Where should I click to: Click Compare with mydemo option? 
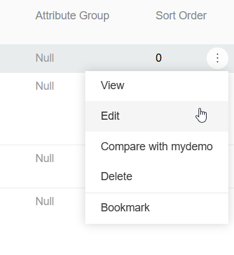point(157,147)
